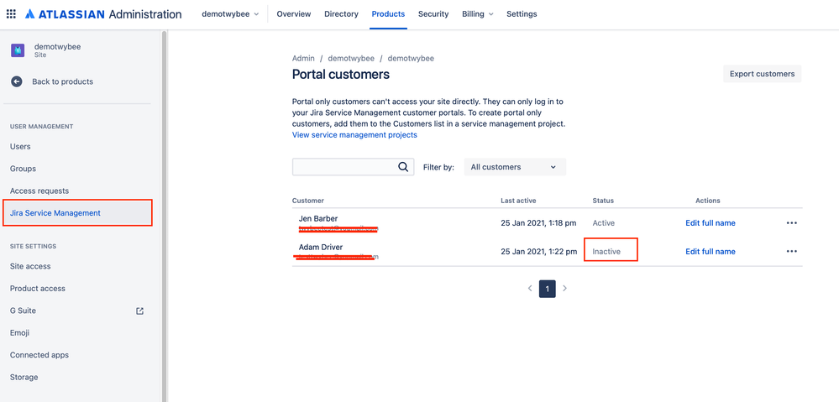Click the 25 Jan 2021, 1:22 pm date

coord(538,251)
